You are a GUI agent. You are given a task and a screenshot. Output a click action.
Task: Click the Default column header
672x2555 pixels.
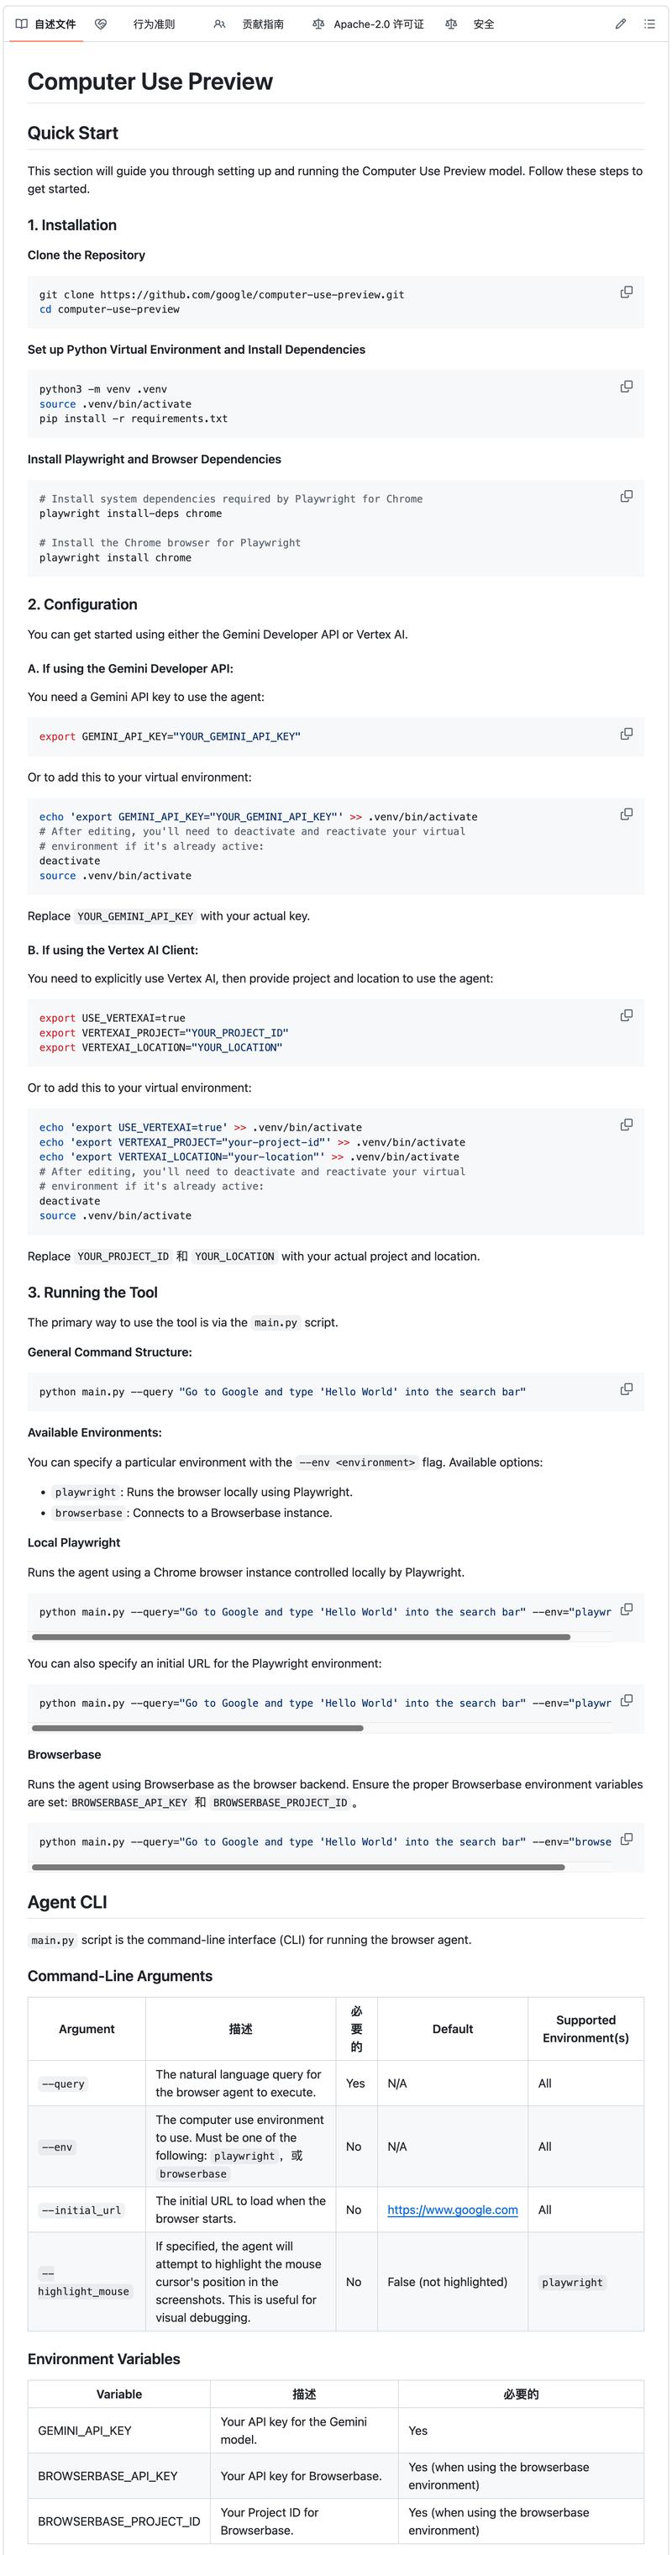tap(453, 2028)
